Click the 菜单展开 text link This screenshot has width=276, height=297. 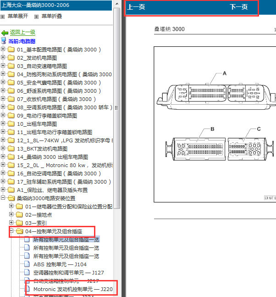coord(18,16)
